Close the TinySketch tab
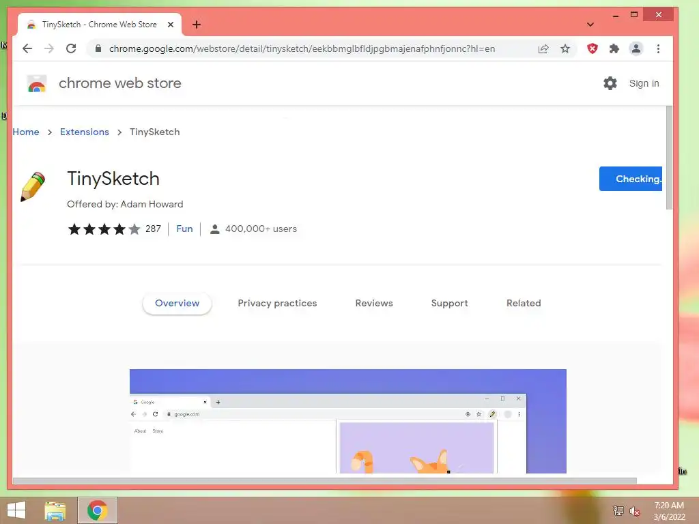699x524 pixels. click(x=170, y=25)
